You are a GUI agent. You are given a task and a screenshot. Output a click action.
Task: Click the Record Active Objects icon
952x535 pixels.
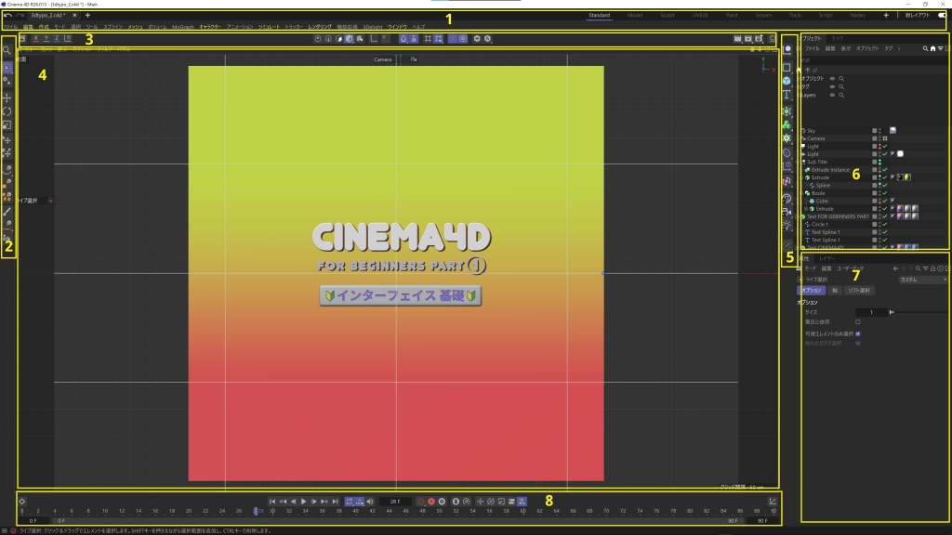click(421, 502)
